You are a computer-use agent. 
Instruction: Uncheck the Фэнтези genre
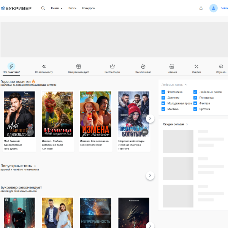pyautogui.click(x=195, y=103)
